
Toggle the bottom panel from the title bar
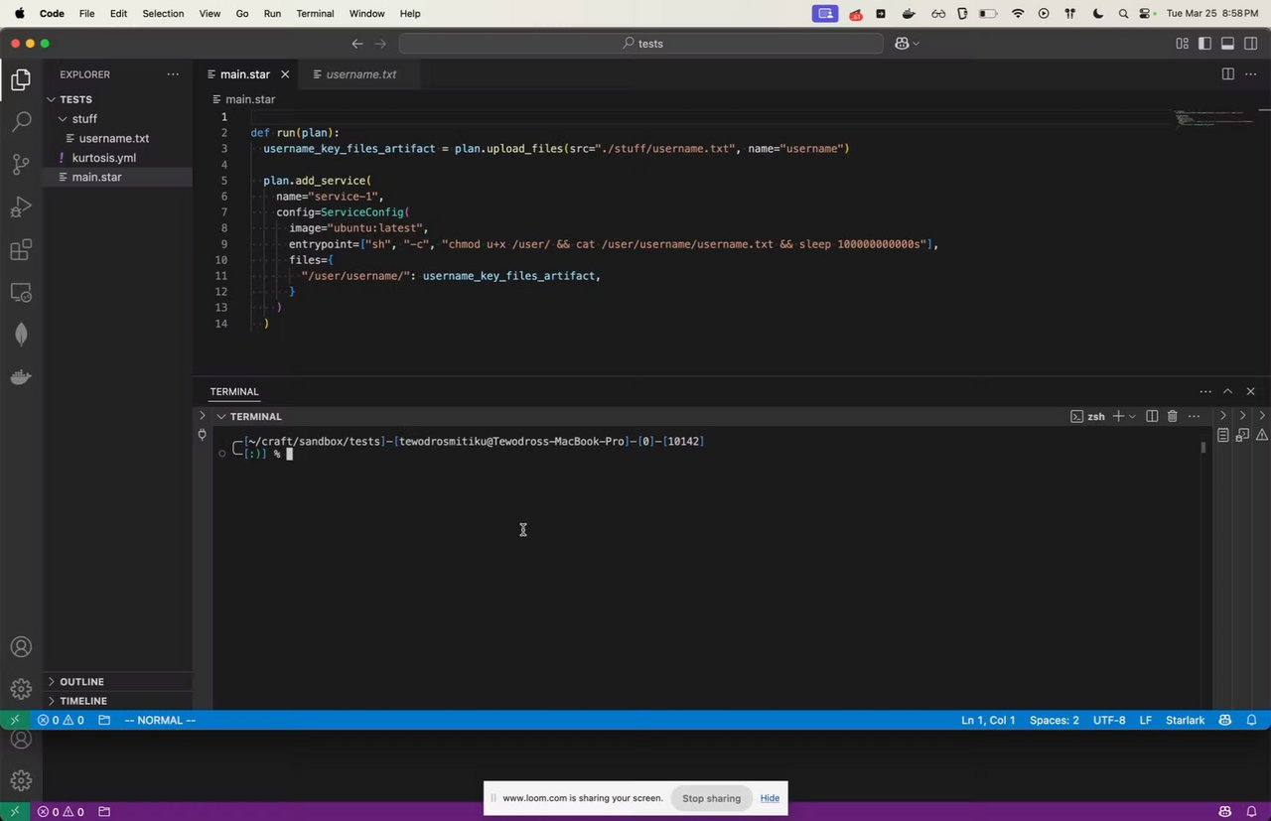click(1227, 44)
